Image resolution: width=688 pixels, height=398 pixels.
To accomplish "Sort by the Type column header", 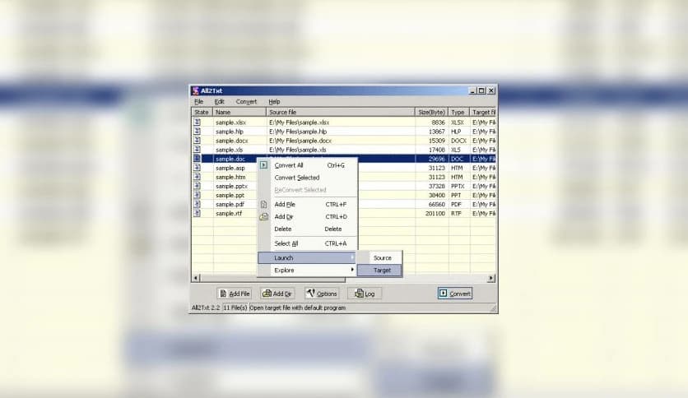I will pos(459,112).
